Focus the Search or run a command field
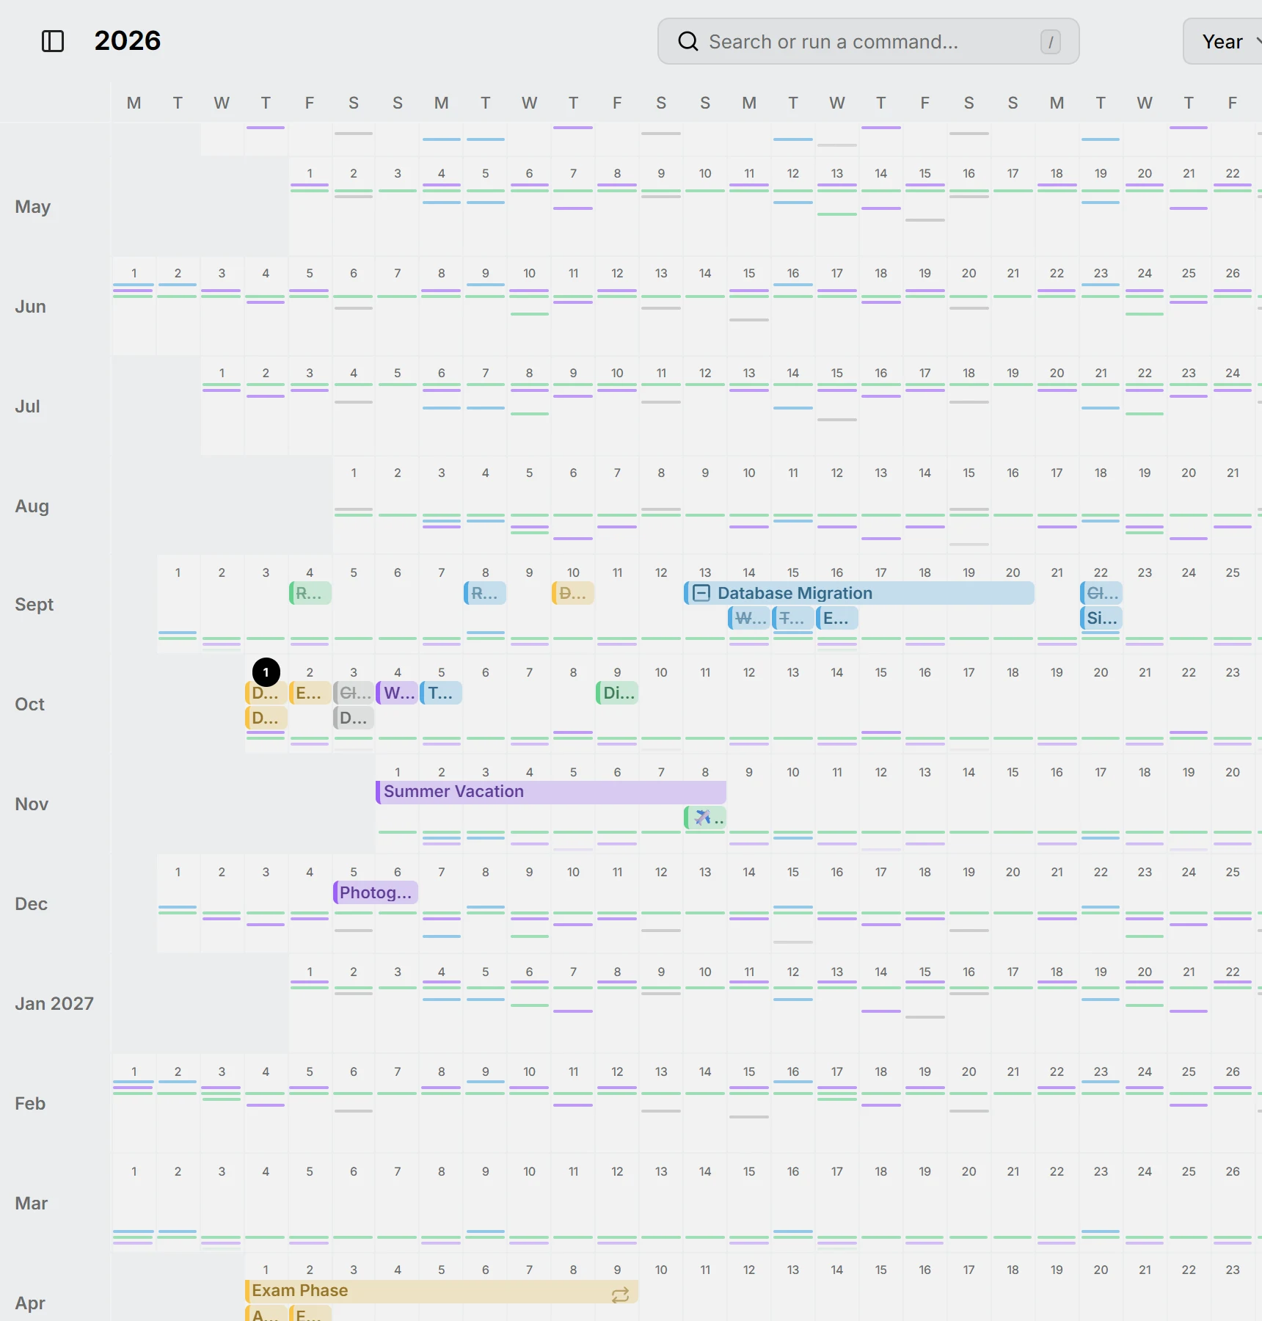Image resolution: width=1262 pixels, height=1321 pixels. tap(868, 42)
